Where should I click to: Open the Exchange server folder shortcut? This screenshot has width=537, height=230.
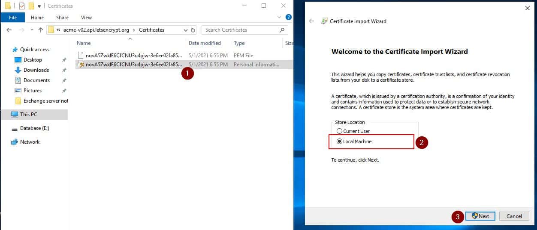(x=45, y=101)
